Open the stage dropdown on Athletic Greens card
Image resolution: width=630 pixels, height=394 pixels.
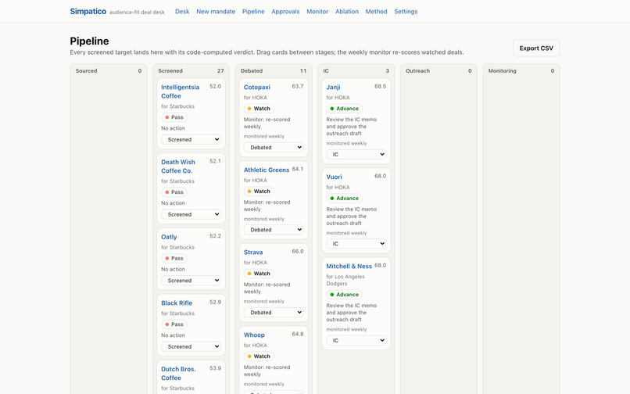click(x=274, y=230)
